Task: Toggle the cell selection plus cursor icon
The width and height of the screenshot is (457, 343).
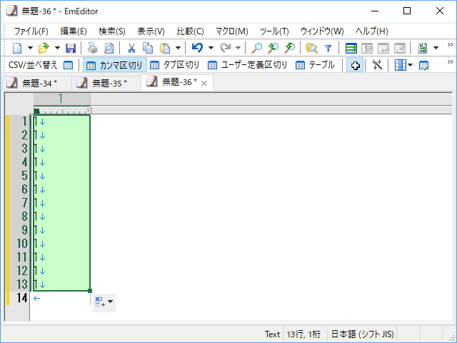Action: point(355,65)
